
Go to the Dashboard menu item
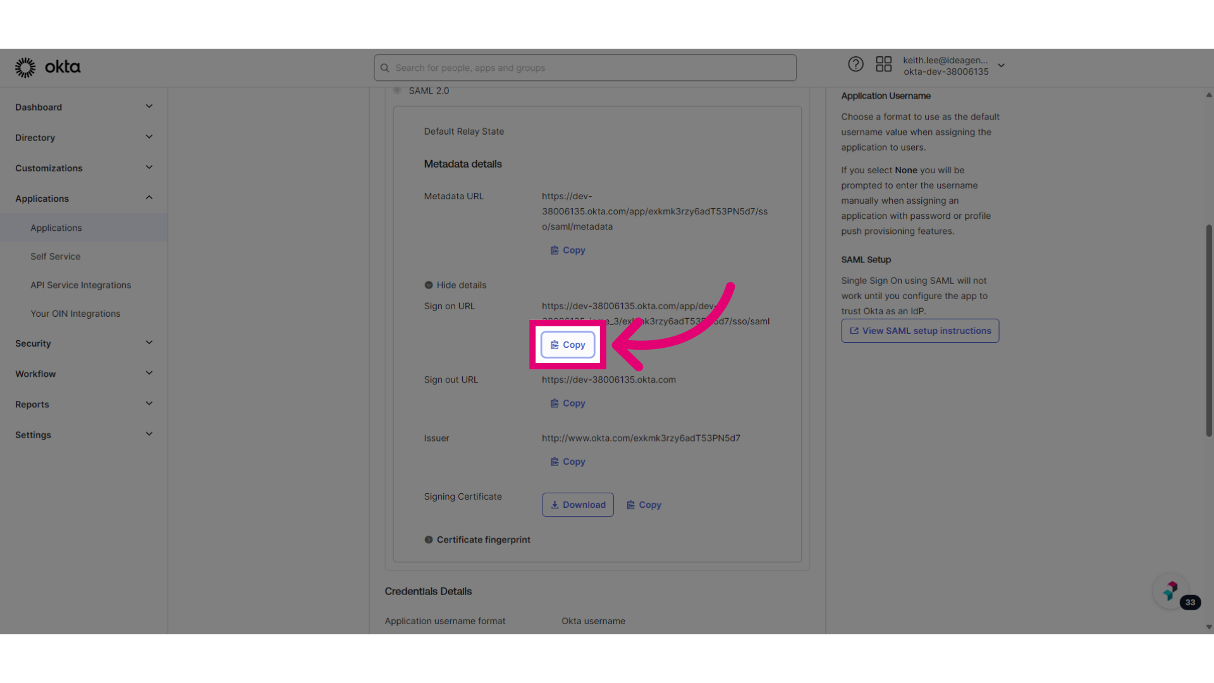tap(39, 107)
